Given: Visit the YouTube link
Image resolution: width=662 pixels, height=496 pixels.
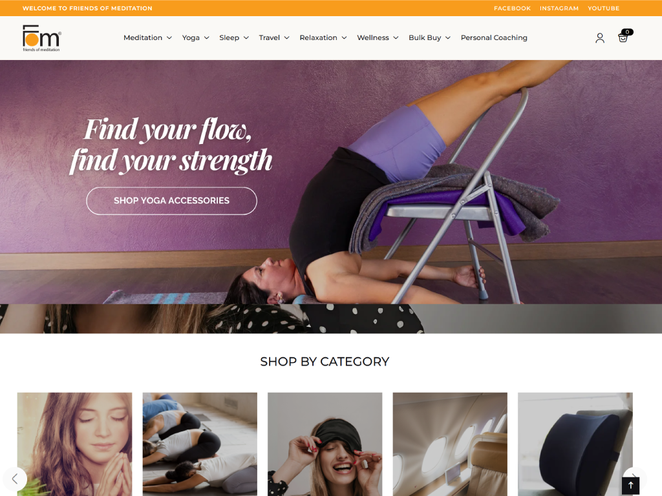Looking at the screenshot, I should (x=603, y=8).
